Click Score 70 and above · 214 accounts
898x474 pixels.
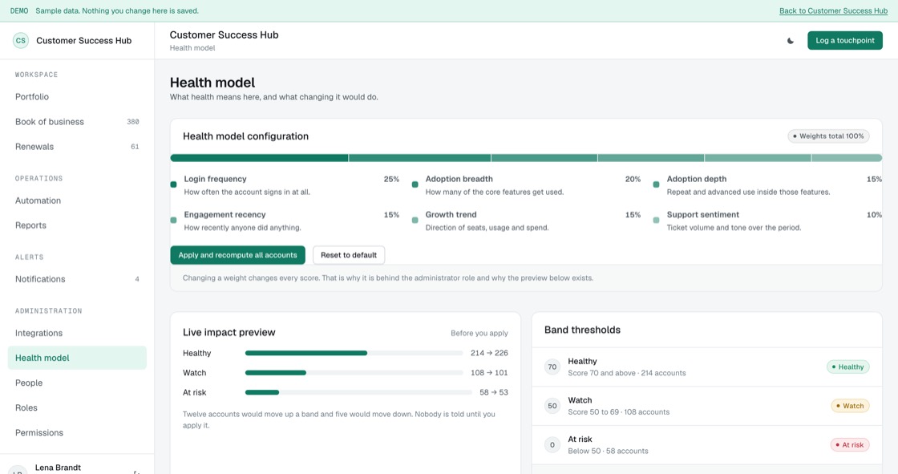626,373
